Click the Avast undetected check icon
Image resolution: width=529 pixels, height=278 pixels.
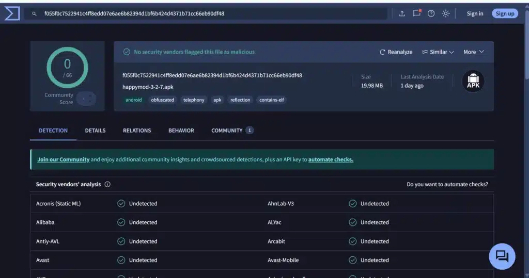[121, 260]
